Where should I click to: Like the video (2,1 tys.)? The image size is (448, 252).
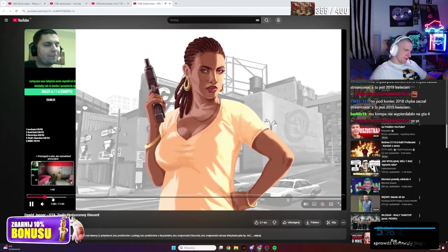point(261,223)
